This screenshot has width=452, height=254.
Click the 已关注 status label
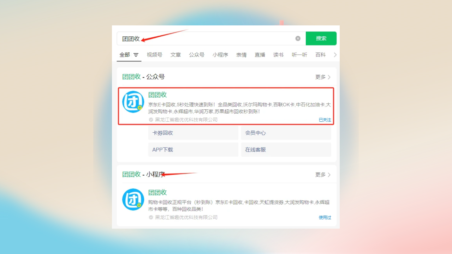(325, 120)
